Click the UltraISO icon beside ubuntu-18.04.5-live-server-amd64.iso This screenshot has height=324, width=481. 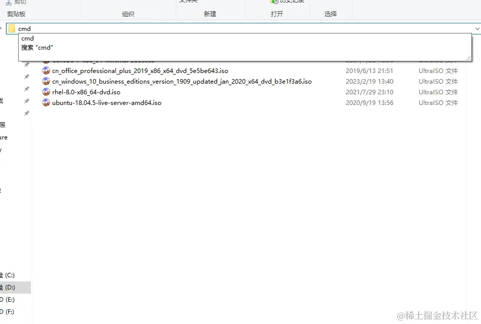pos(47,102)
